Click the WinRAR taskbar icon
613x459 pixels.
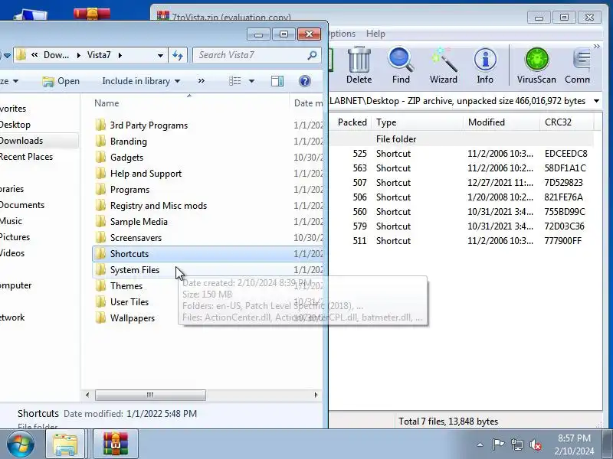[x=116, y=444]
